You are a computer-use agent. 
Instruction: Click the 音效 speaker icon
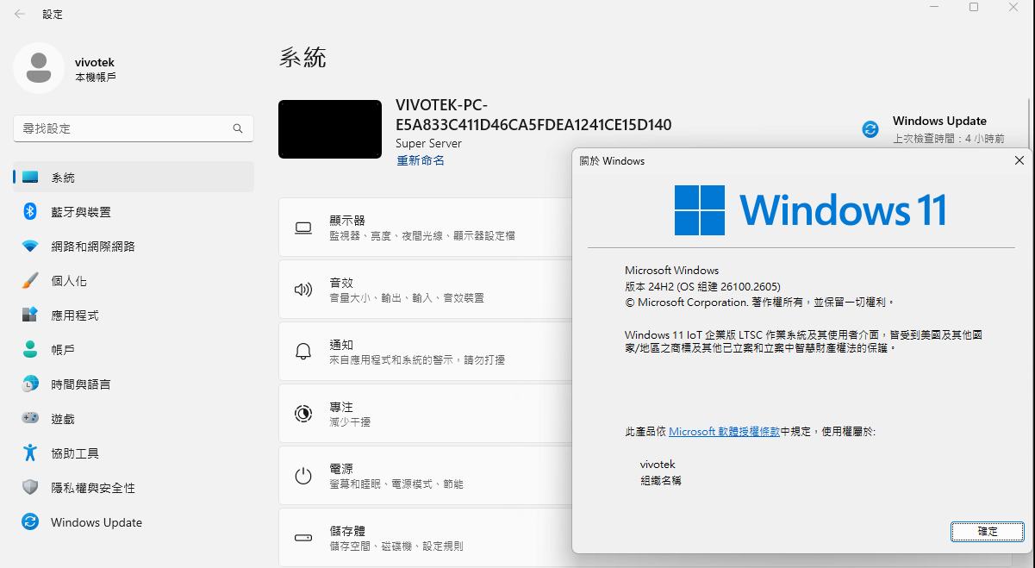303,290
